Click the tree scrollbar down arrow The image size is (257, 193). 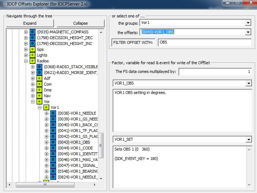pos(101,178)
